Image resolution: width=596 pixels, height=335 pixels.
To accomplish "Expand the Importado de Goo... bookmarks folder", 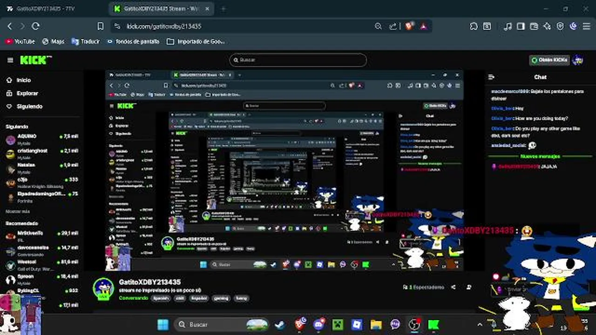I will click(x=196, y=41).
